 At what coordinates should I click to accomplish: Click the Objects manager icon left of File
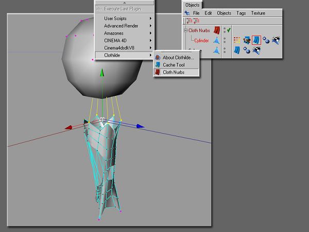click(187, 13)
